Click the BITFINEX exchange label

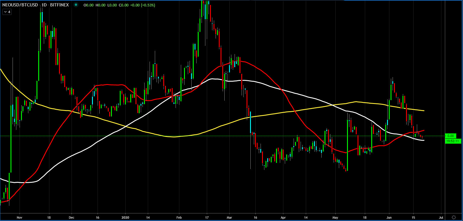click(x=60, y=5)
